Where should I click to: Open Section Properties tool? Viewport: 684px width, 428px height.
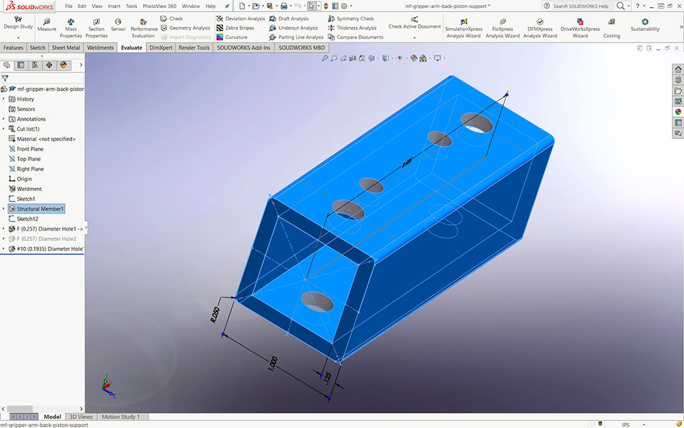coord(96,28)
